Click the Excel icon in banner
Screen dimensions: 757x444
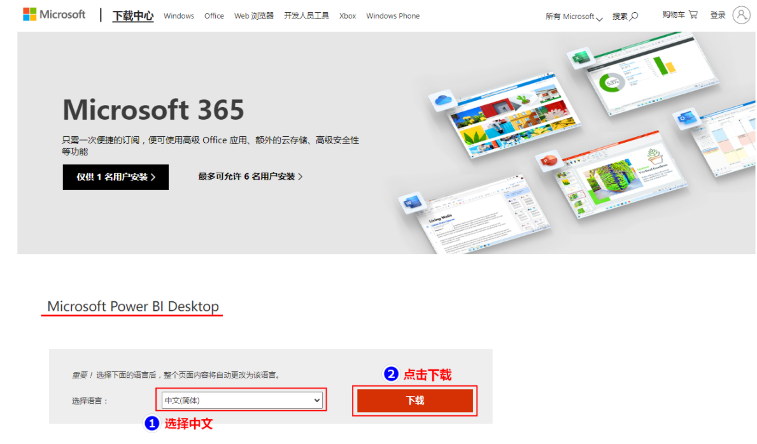pyautogui.click(x=580, y=59)
